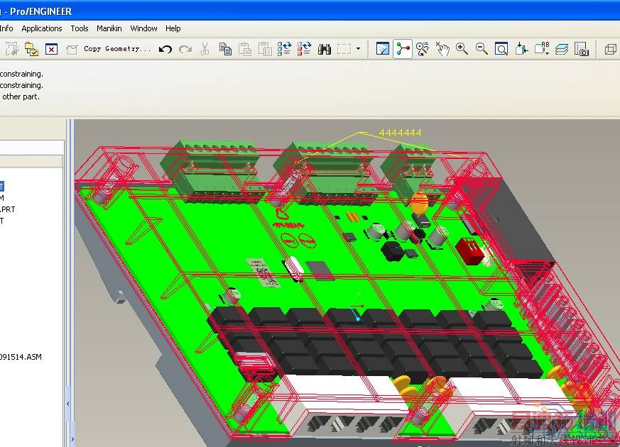Click the Zoom In magnifier
This screenshot has height=447, width=620.
coord(462,48)
